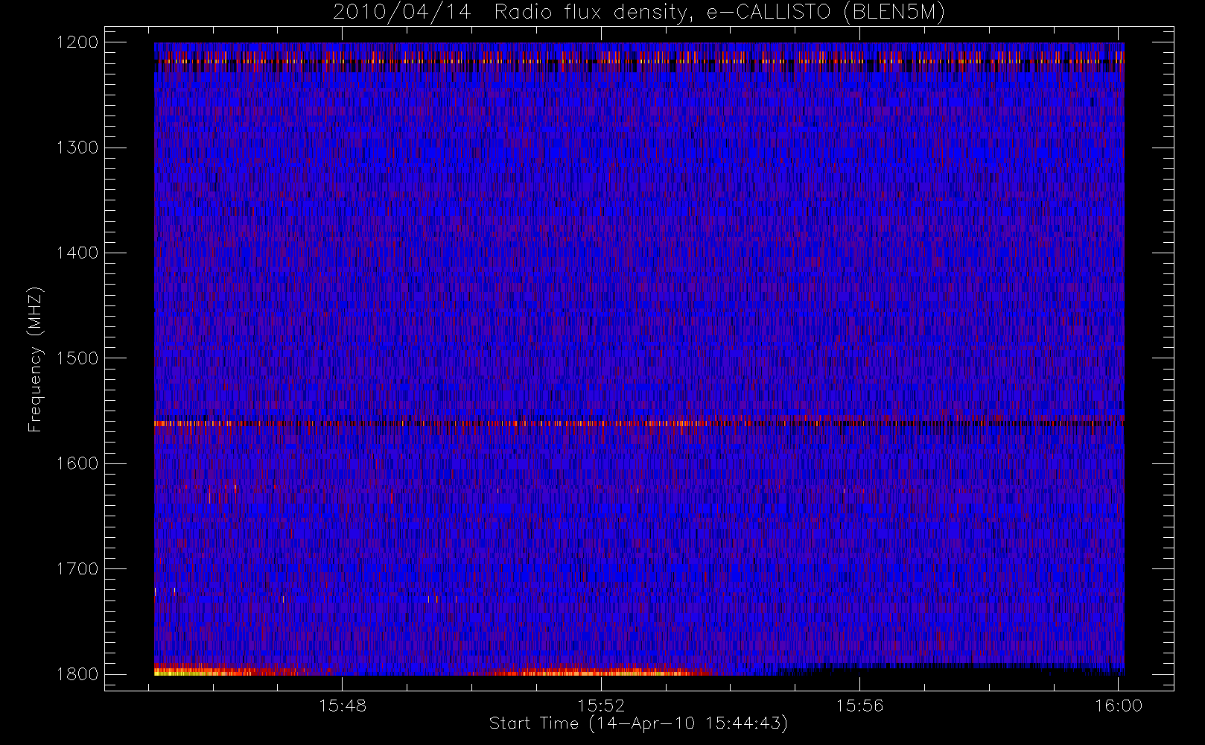The width and height of the screenshot is (1205, 745).
Task: Select the 1300 frequency tick label
Action: pos(77,148)
